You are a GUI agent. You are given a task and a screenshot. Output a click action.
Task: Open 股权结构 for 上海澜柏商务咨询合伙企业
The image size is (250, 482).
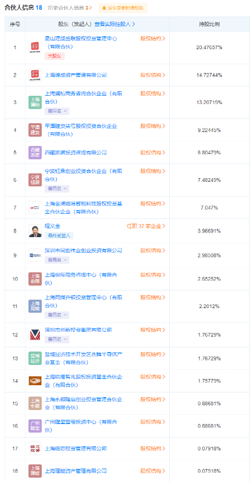pyautogui.click(x=153, y=93)
